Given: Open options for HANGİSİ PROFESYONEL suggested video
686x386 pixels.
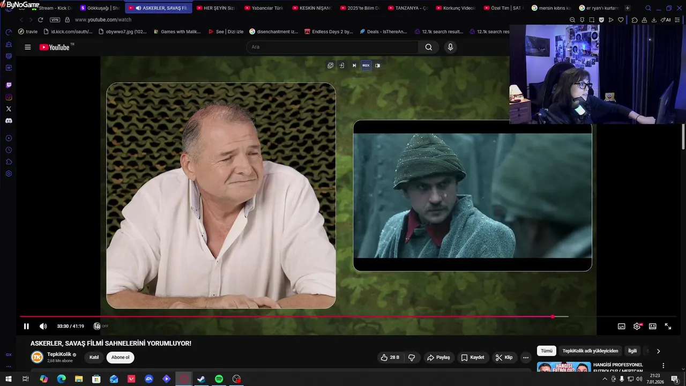Looking at the screenshot, I should point(663,366).
